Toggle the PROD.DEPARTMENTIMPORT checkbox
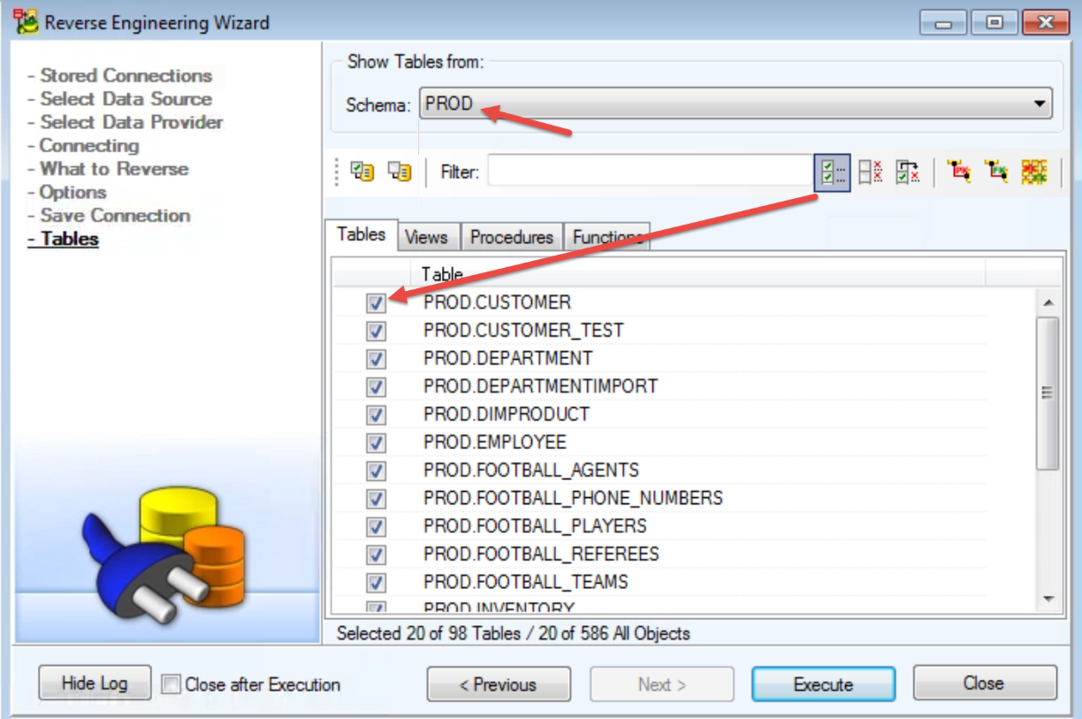The height and width of the screenshot is (719, 1082). click(x=377, y=386)
